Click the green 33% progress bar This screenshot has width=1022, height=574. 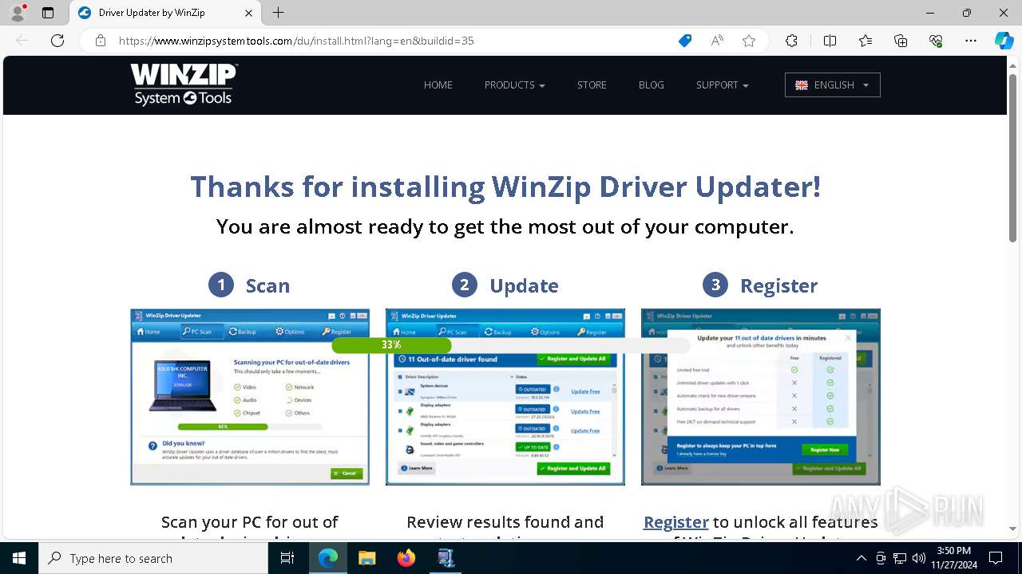click(391, 345)
